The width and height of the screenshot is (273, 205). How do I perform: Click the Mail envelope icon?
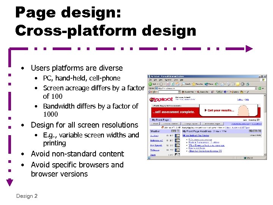(x=222, y=84)
